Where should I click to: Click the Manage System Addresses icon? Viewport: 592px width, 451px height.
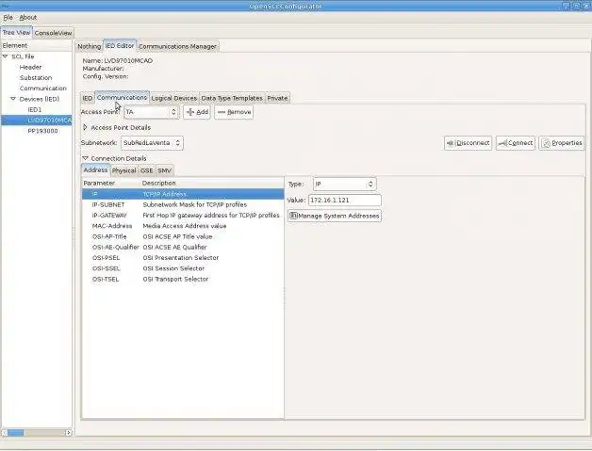click(293, 216)
